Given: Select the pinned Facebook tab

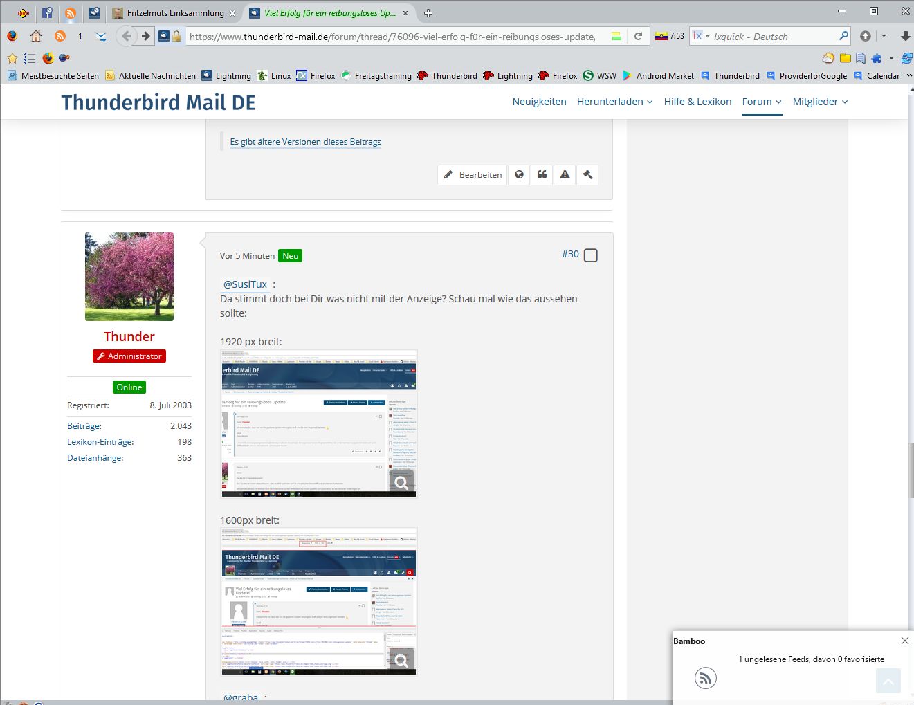Looking at the screenshot, I should point(47,13).
